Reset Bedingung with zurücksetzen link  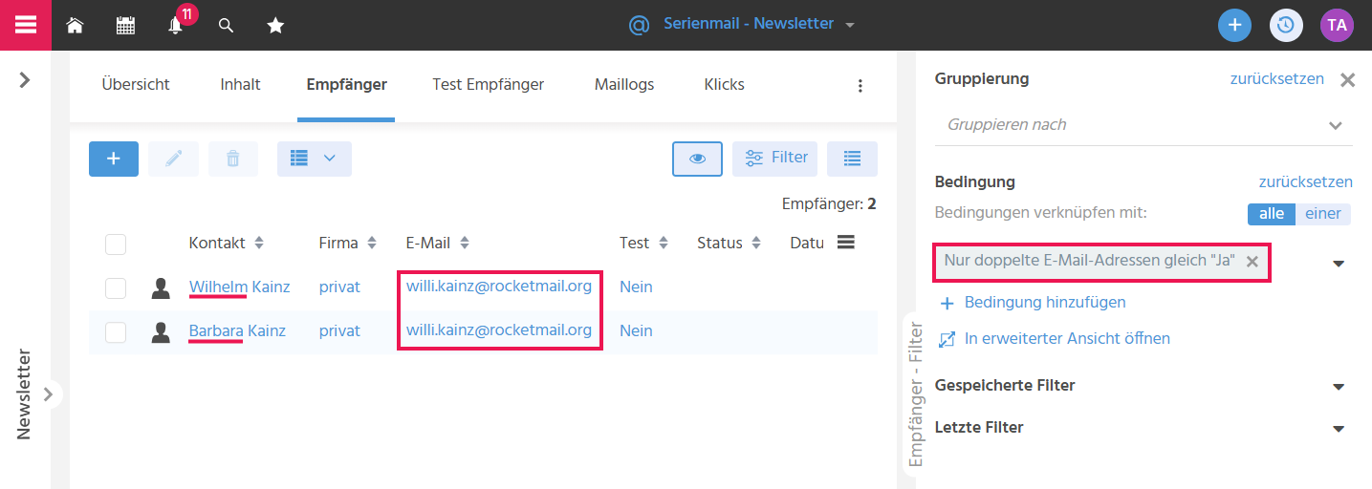click(1305, 181)
